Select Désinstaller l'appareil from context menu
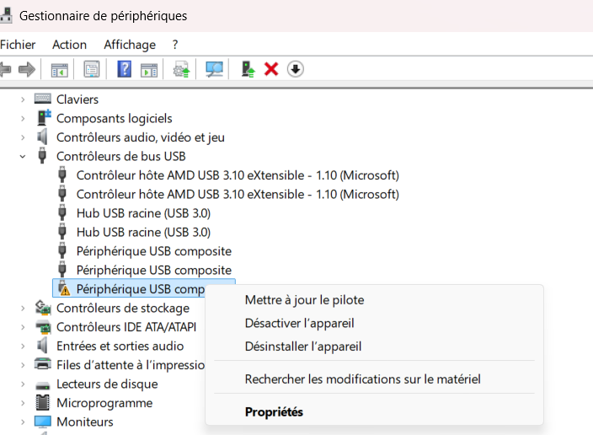Viewport: 593px width, 435px height. click(x=302, y=346)
